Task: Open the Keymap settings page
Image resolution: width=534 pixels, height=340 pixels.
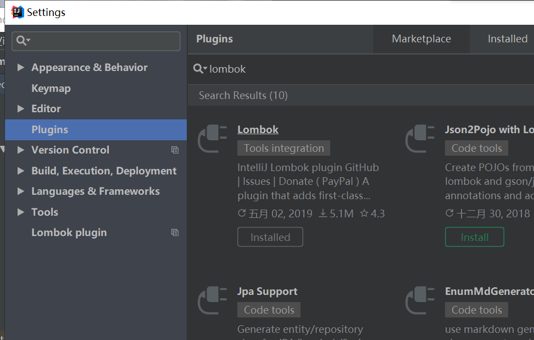Action: (51, 89)
